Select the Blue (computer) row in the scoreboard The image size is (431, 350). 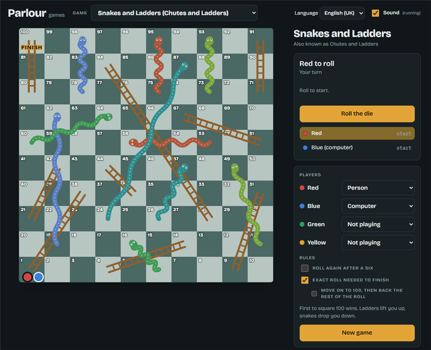tap(357, 148)
